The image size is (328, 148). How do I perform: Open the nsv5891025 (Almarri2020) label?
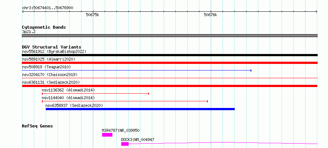tap(49, 59)
